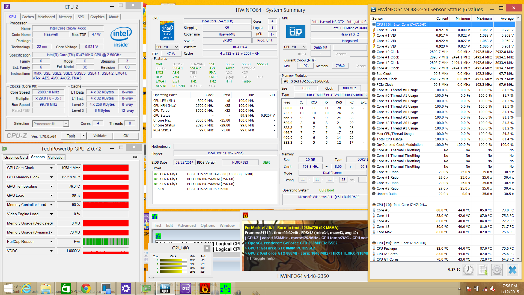Click the Prime95 window title icon
This screenshot has width=524, height=295.
click(x=155, y=217)
